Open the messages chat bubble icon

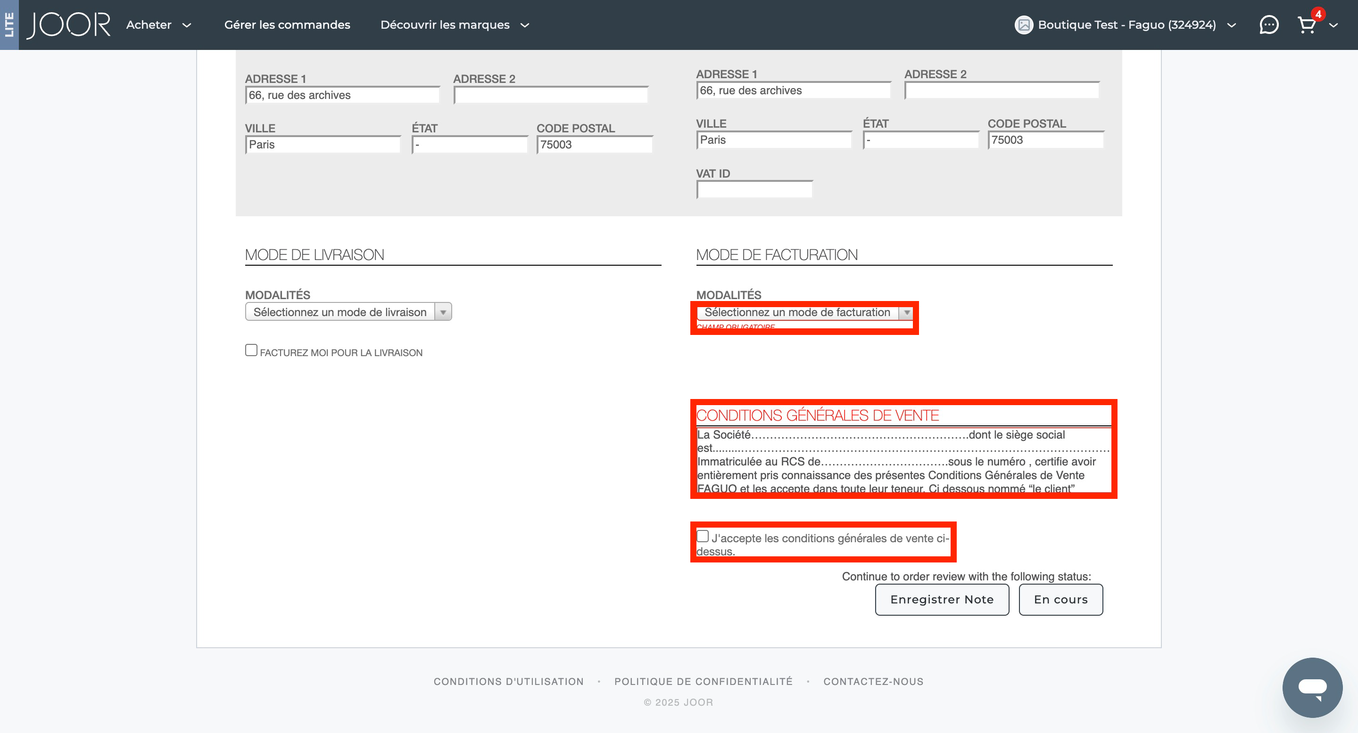pyautogui.click(x=1268, y=25)
